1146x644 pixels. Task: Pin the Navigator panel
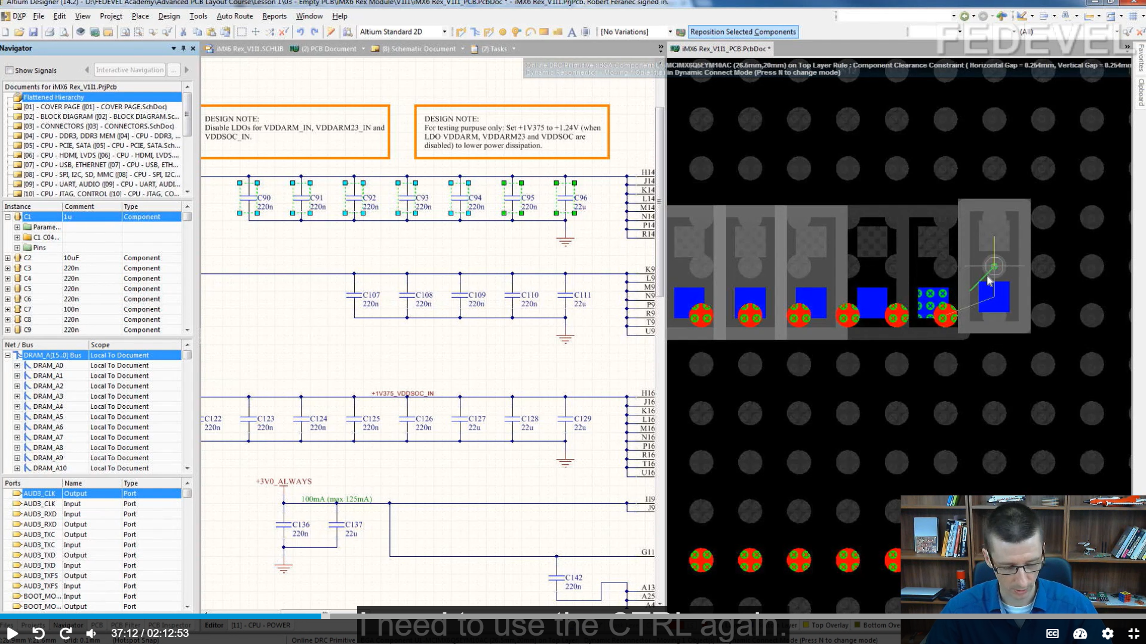coord(183,48)
